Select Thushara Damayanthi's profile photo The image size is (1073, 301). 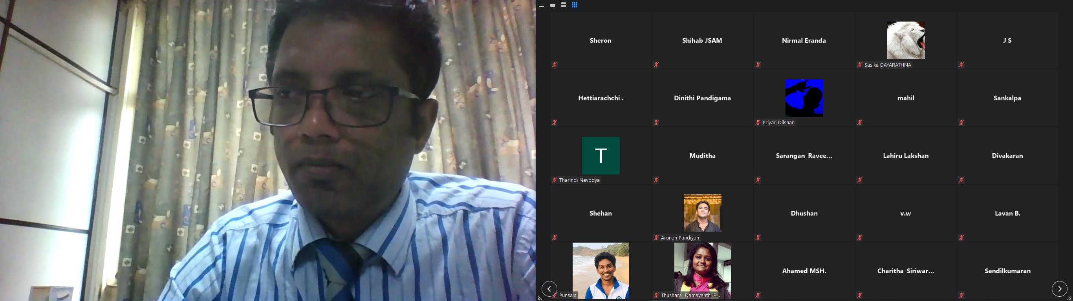[702, 271]
